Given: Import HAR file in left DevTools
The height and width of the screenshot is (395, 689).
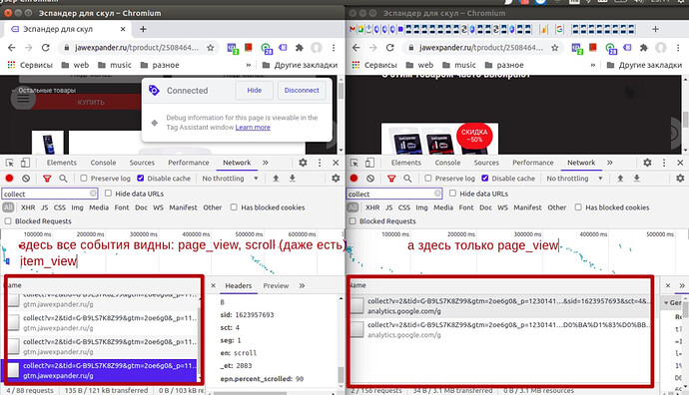Looking at the screenshot, I should click(276, 179).
